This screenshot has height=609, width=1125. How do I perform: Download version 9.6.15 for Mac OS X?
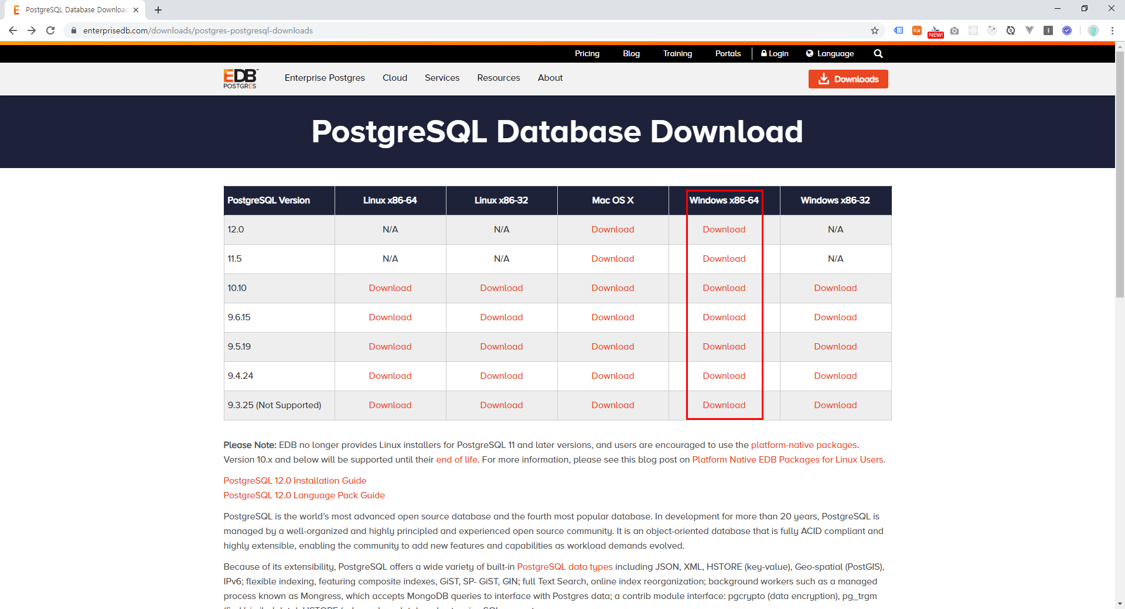pos(613,317)
